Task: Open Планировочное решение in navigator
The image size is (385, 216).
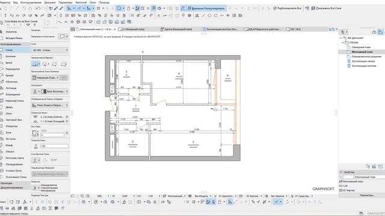Action: [x=366, y=56]
